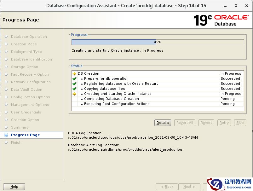Click Creating and starting Oracle instance row
This screenshot has height=191, width=253.
[x=158, y=94]
